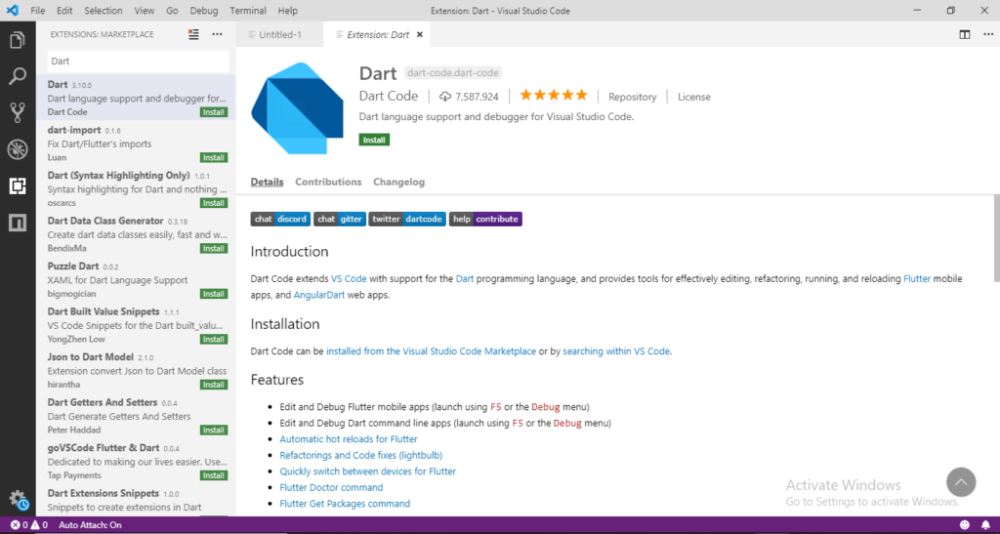1000x534 pixels.
Task: Select the Details tab
Action: tap(267, 182)
